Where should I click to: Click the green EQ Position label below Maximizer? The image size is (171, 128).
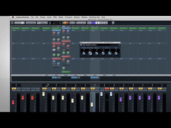[x=66, y=72]
